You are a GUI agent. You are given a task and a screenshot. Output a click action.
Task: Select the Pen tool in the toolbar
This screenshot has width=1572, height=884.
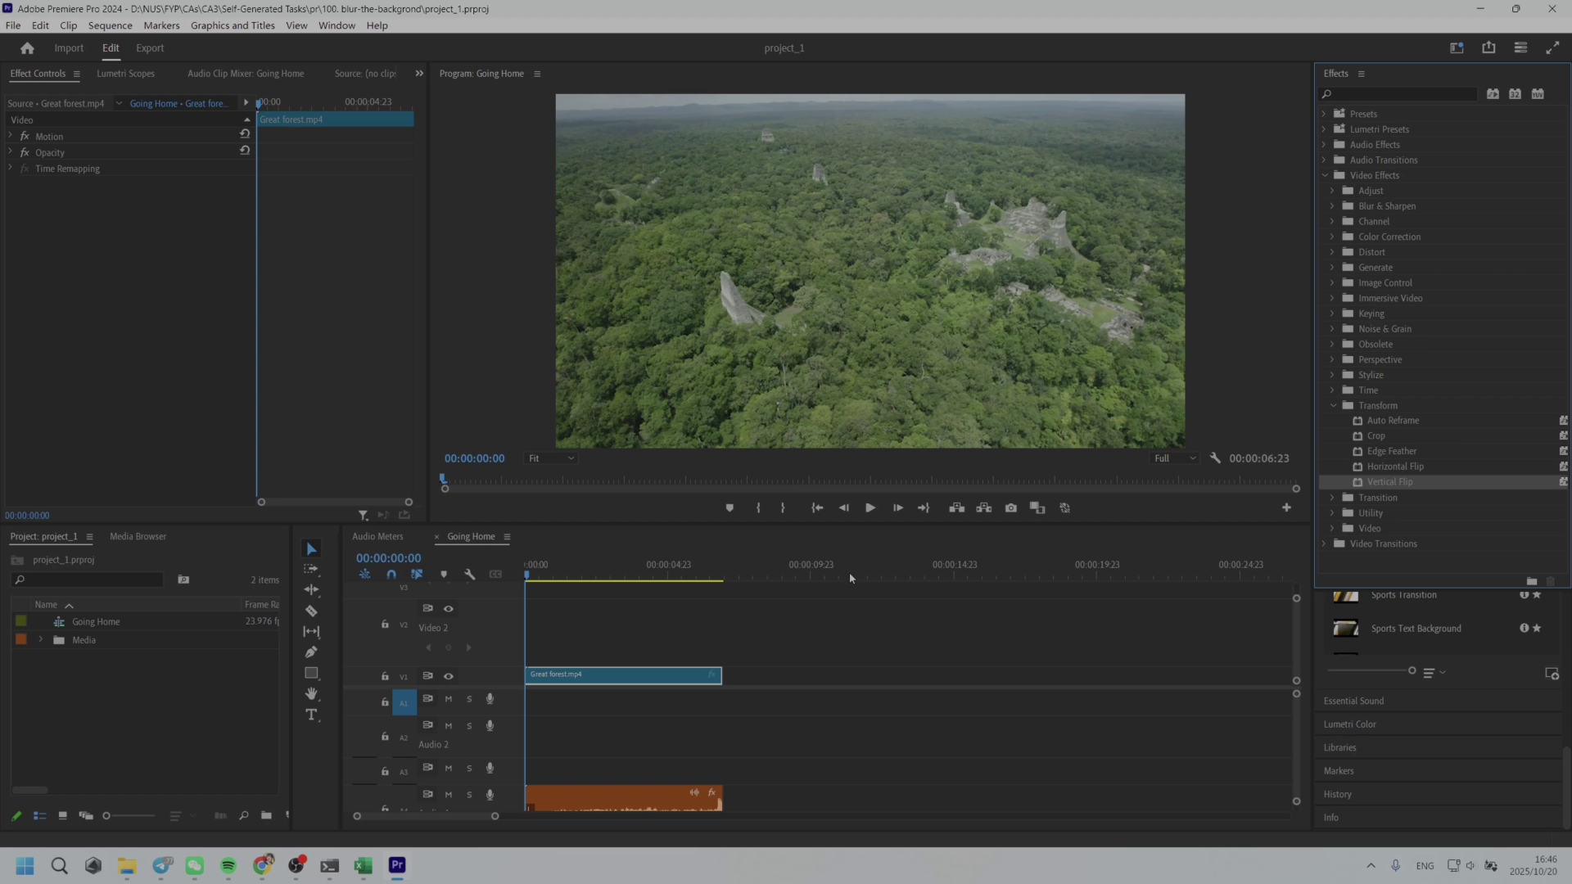311,652
